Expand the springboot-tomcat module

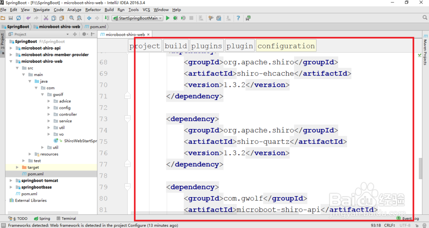pos(11,181)
